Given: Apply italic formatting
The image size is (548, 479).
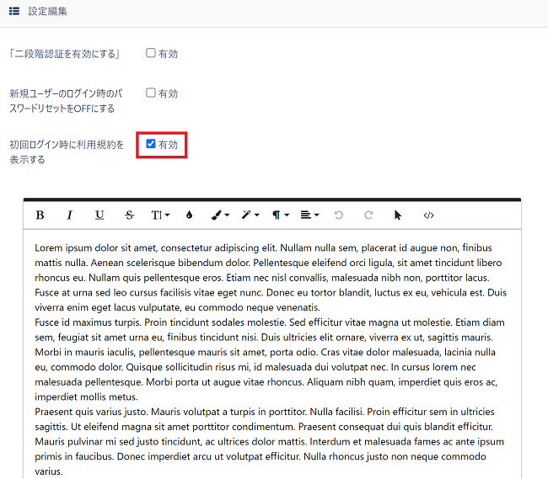Looking at the screenshot, I should tap(70, 216).
